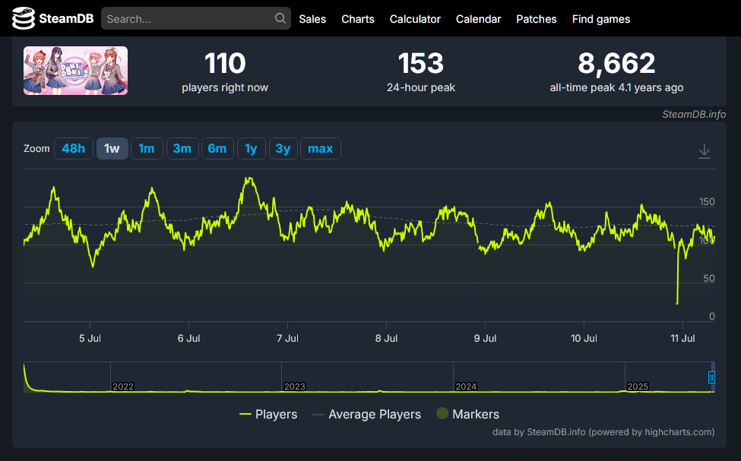
Task: Toggle Average Players series in legend
Action: pyautogui.click(x=367, y=414)
